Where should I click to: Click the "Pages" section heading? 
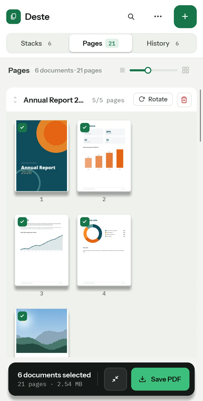pyautogui.click(x=19, y=70)
